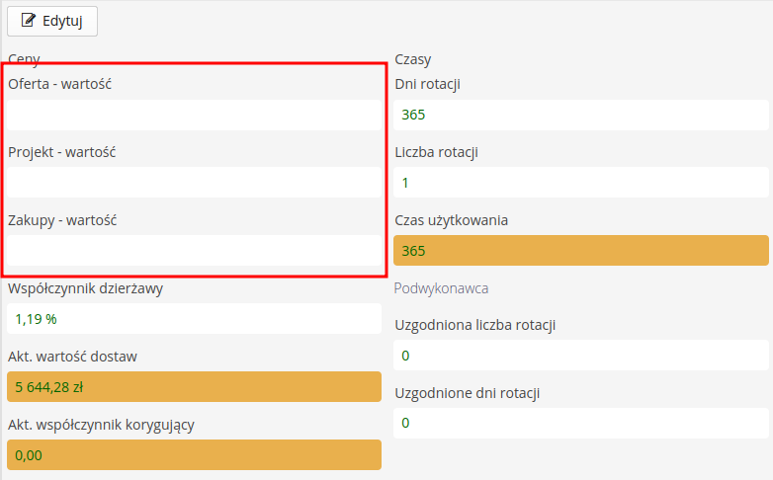Image resolution: width=773 pixels, height=480 pixels.
Task: Click into the Zakupy - wartość field
Action: point(194,251)
